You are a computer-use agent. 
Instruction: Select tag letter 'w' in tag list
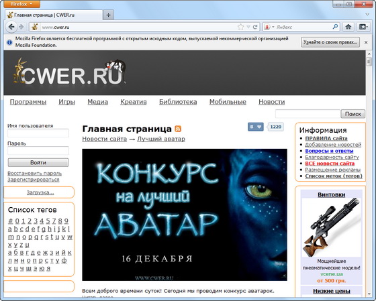tap(70, 237)
